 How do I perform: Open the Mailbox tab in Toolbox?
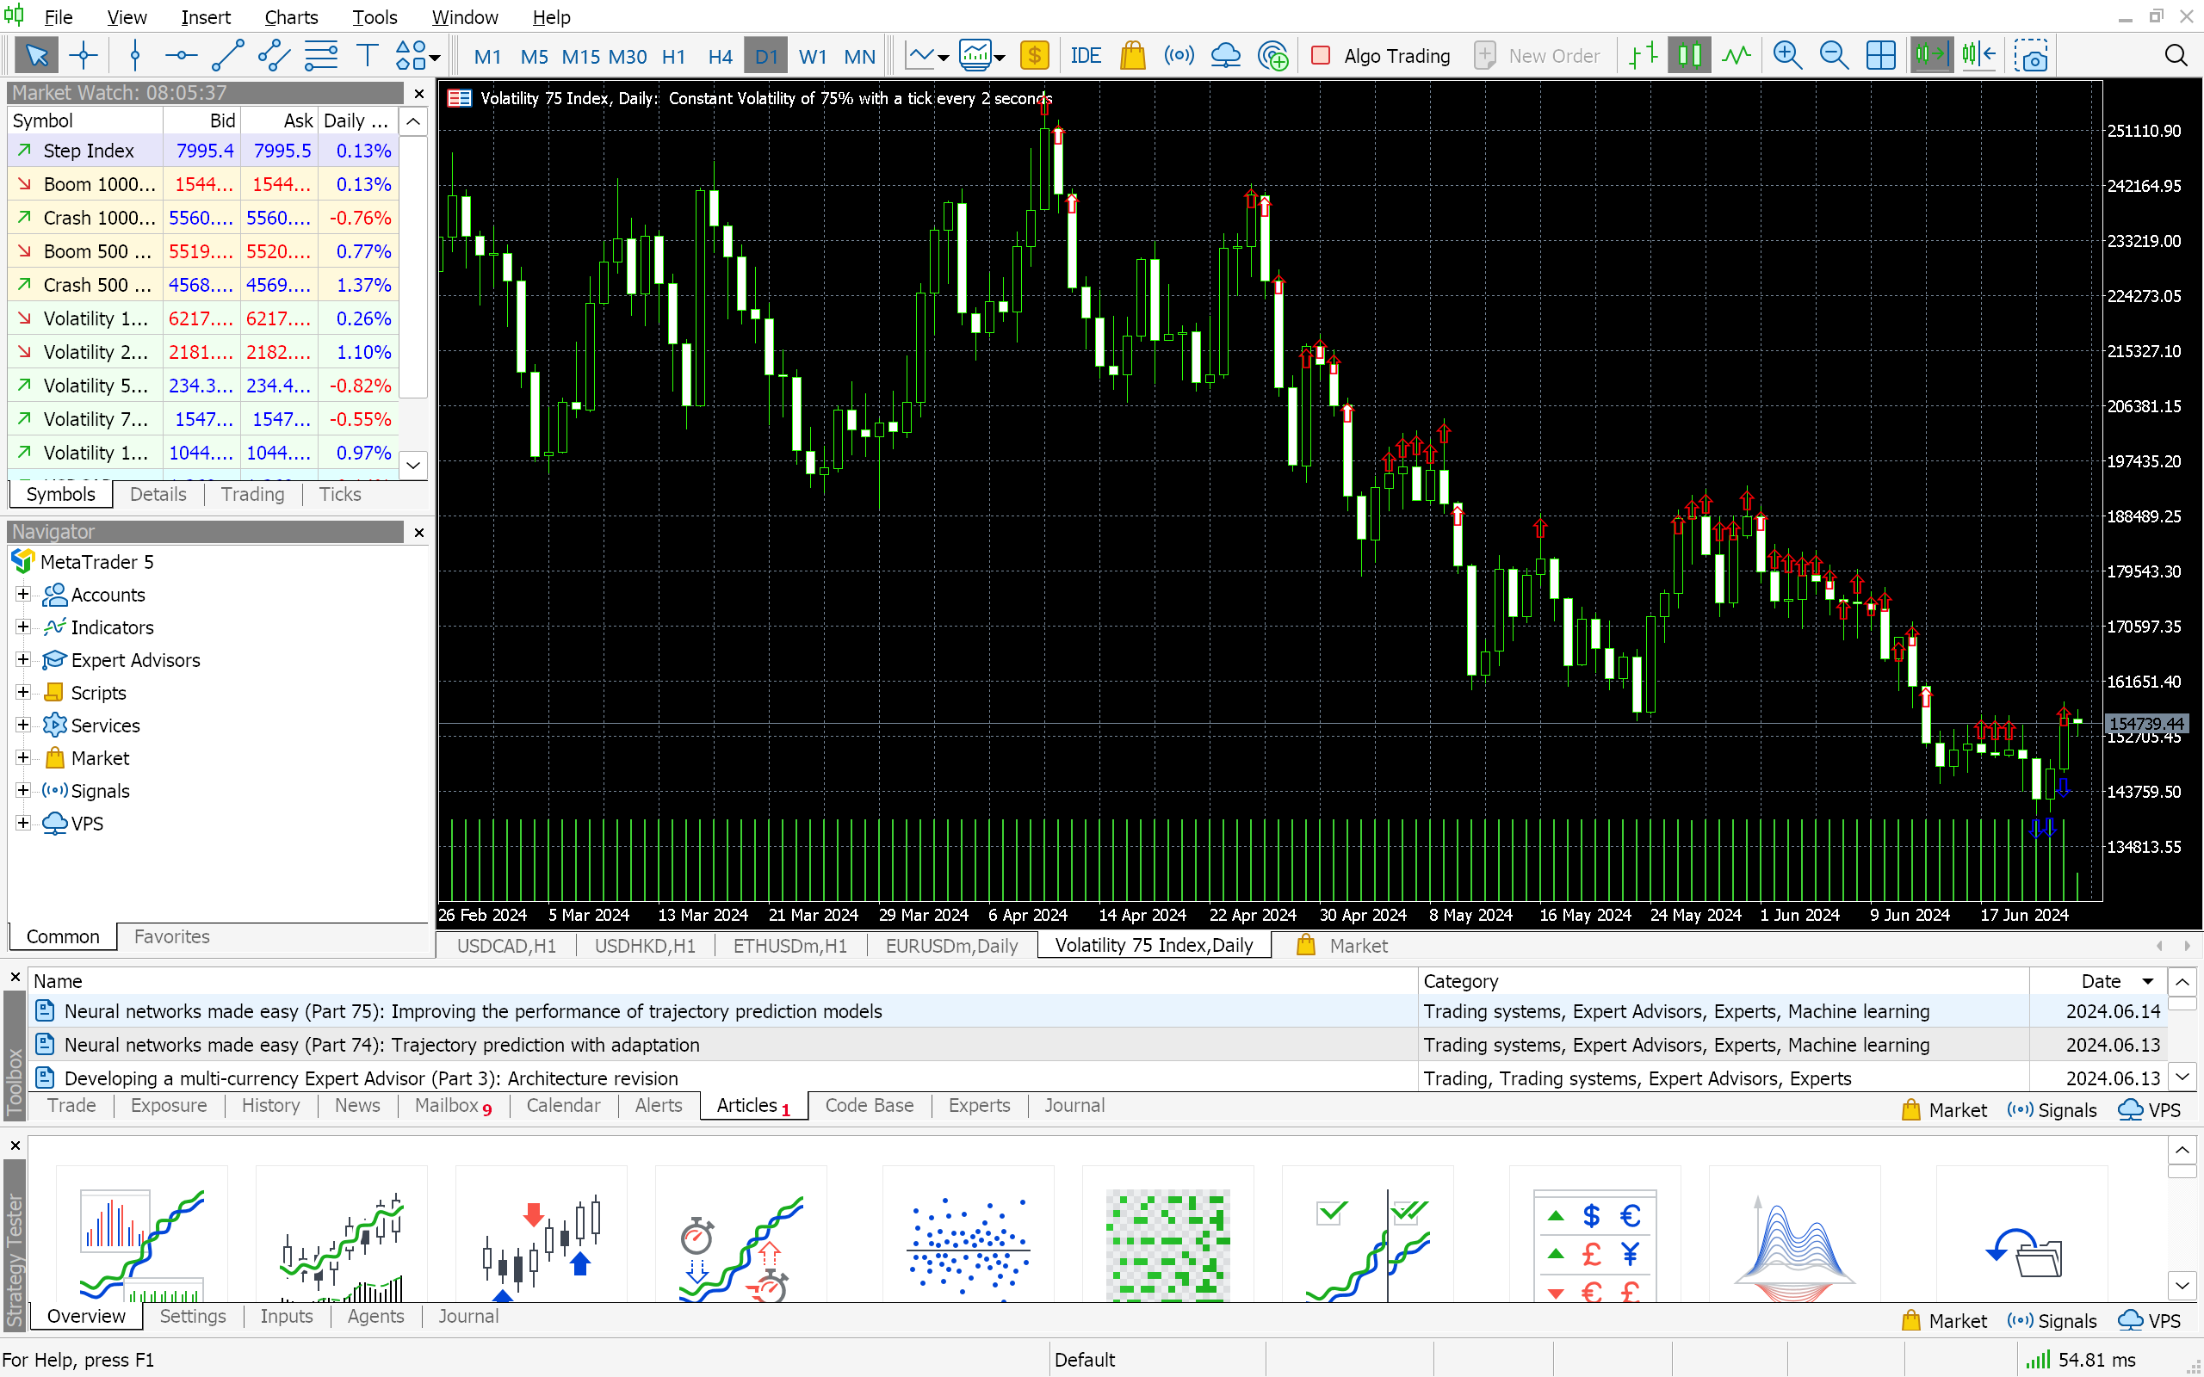coord(453,1106)
